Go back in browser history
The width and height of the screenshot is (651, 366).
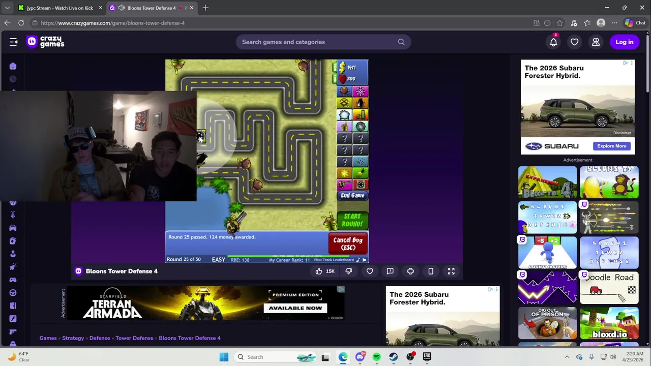[x=7, y=23]
